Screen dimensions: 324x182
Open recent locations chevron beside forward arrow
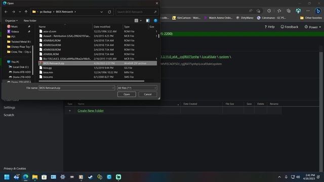pos(20,12)
